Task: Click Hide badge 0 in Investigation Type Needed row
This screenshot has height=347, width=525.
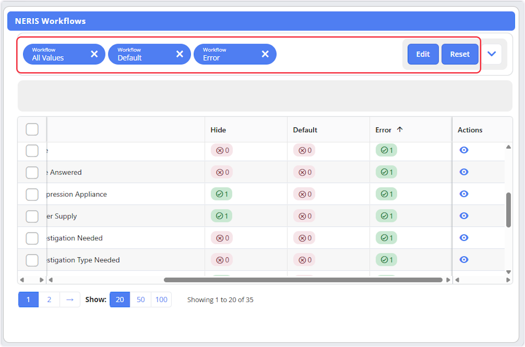Action: 221,259
